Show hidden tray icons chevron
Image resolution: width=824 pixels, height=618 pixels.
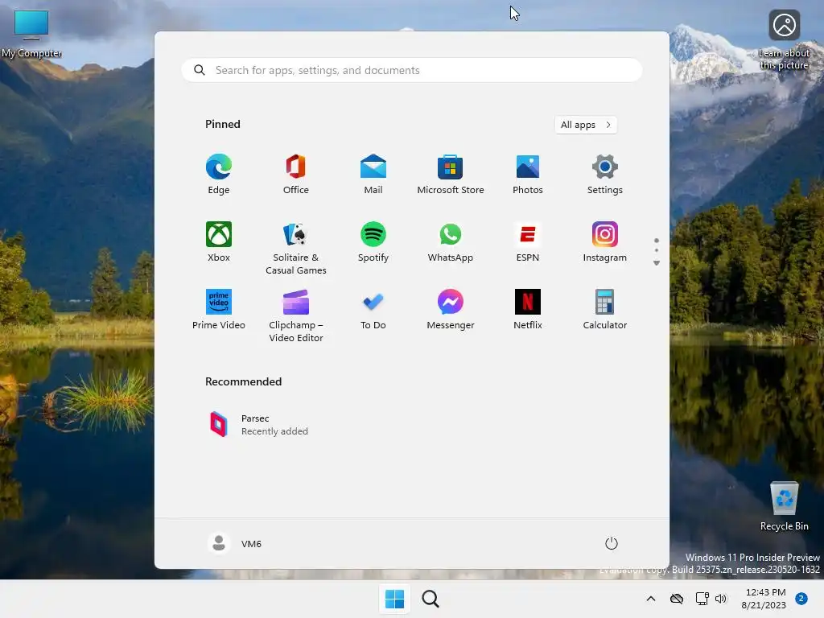pos(650,599)
